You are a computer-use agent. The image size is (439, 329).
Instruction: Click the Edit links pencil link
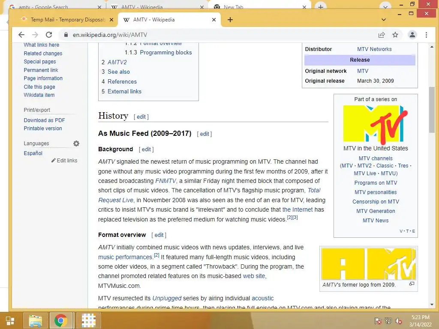(x=64, y=160)
